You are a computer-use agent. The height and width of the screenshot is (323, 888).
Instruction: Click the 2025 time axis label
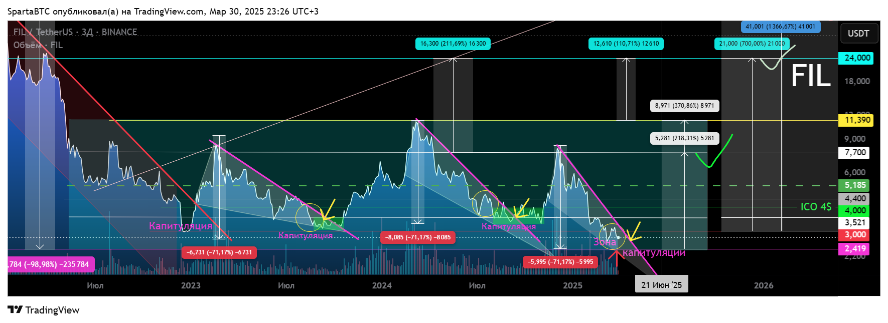(572, 285)
